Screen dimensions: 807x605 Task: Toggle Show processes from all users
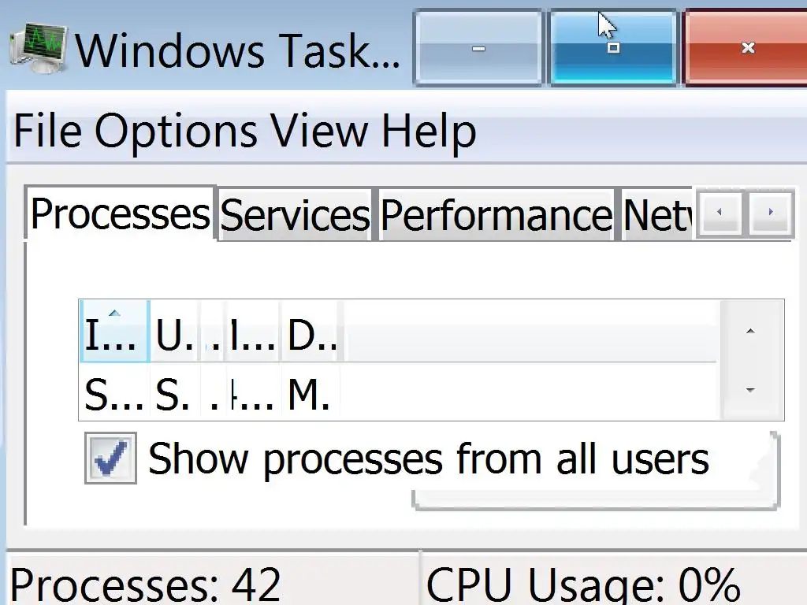click(x=110, y=458)
